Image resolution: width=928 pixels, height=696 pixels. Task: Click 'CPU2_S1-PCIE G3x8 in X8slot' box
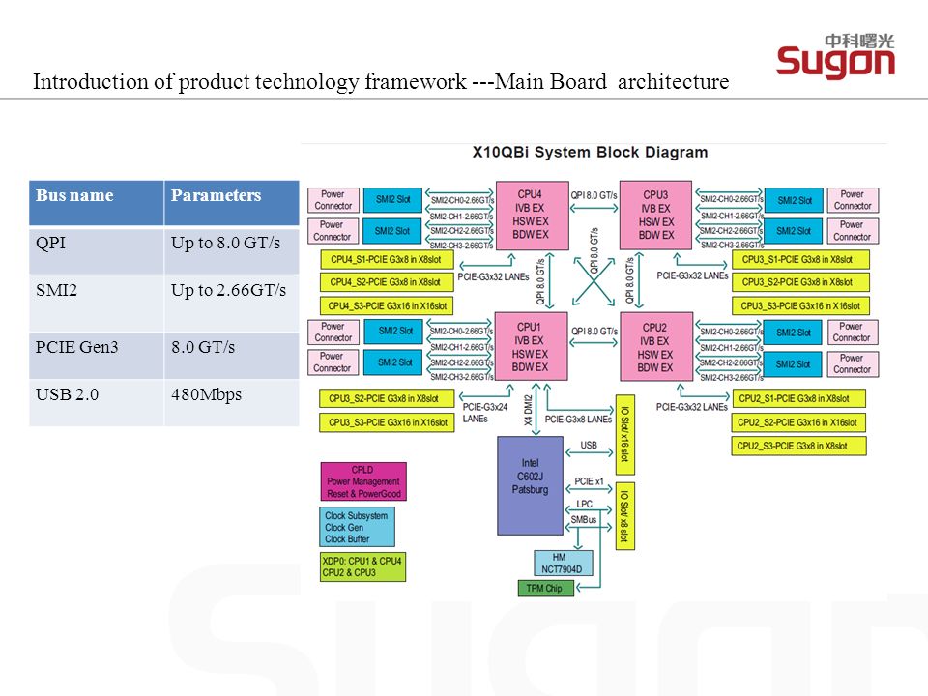[798, 398]
